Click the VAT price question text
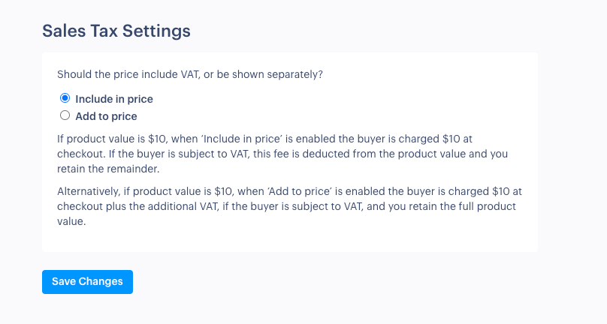The image size is (607, 324). coord(190,74)
